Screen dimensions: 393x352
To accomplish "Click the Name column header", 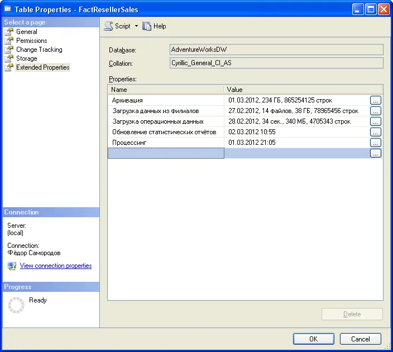I will (x=166, y=90).
